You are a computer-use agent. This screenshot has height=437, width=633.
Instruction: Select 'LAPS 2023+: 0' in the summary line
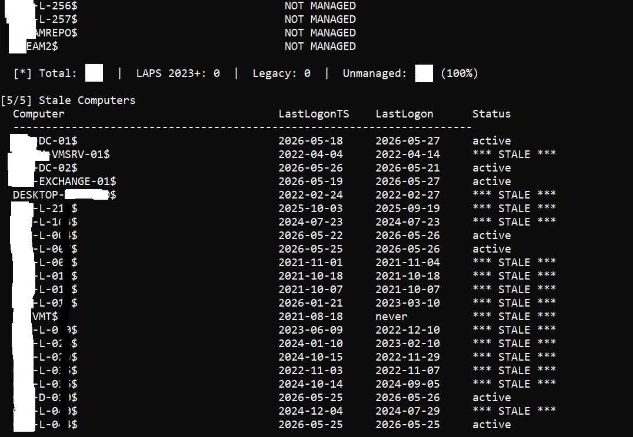178,73
